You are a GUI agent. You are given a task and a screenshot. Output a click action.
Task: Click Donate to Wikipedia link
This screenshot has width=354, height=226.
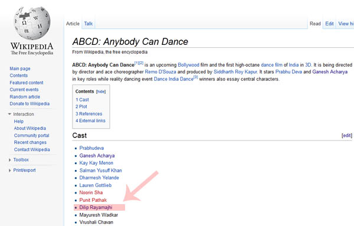point(29,104)
